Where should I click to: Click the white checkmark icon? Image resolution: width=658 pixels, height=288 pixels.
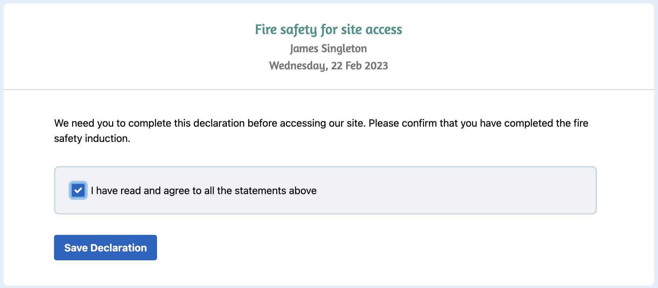(78, 190)
